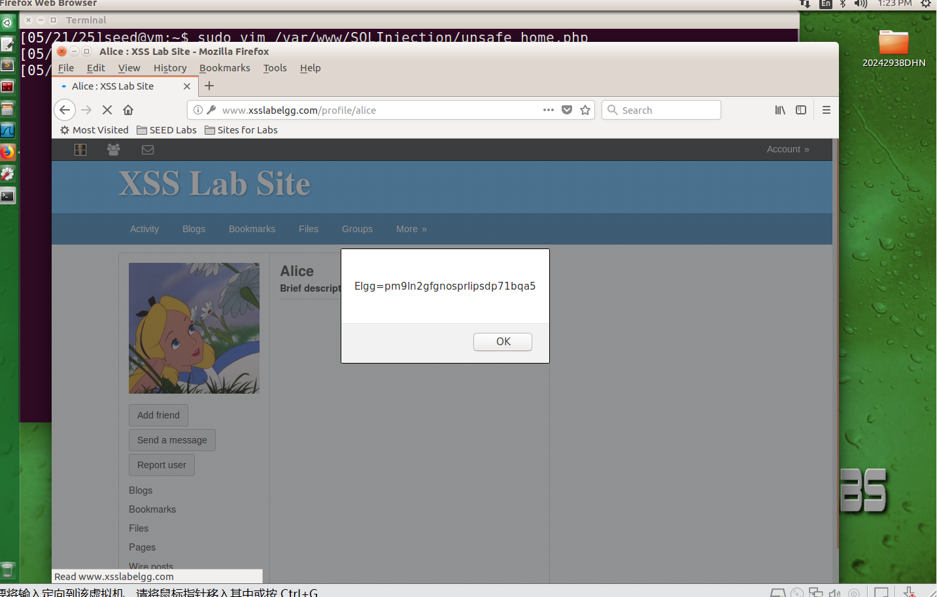This screenshot has width=937, height=597.
Task: Open Messages envelope icon in topbar
Action: click(x=148, y=150)
